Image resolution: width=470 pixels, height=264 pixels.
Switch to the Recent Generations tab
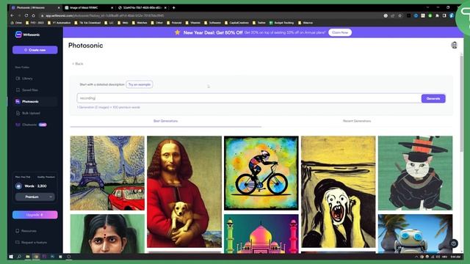click(357, 121)
